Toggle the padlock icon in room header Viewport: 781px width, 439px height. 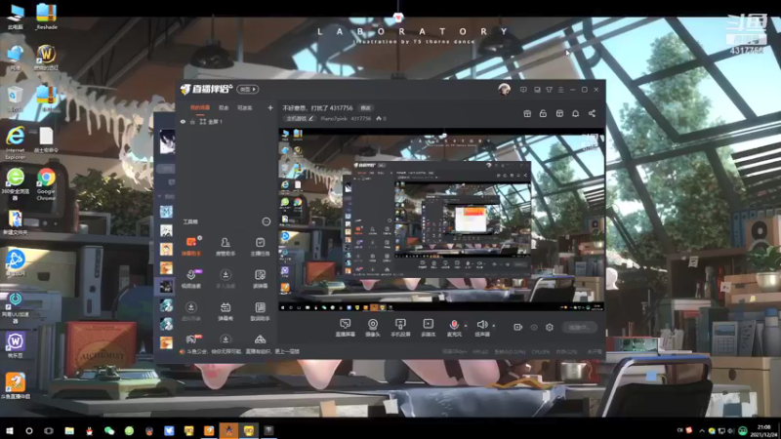coord(543,113)
